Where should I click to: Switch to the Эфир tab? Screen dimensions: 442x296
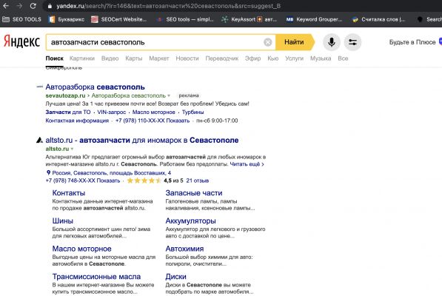click(x=252, y=58)
